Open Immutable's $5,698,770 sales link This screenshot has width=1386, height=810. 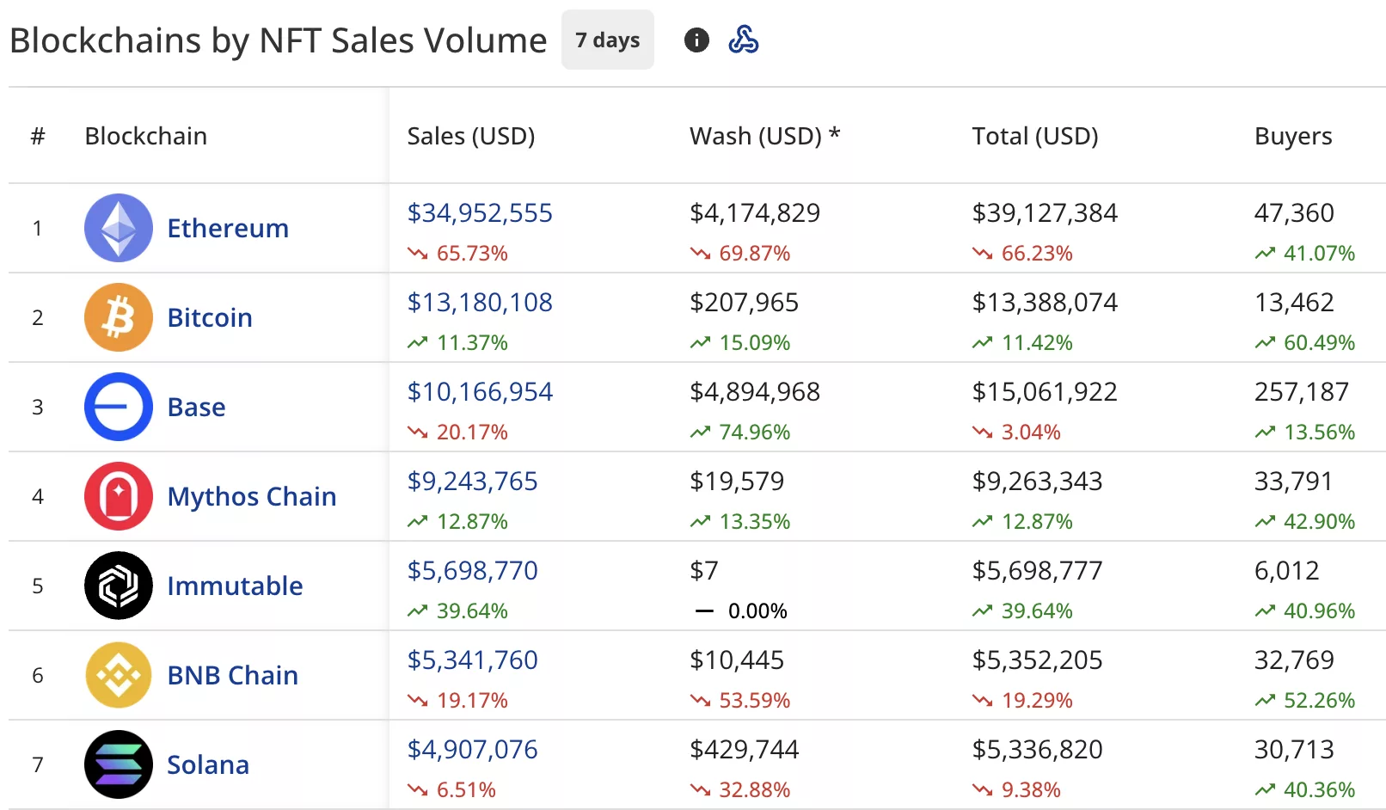472,570
